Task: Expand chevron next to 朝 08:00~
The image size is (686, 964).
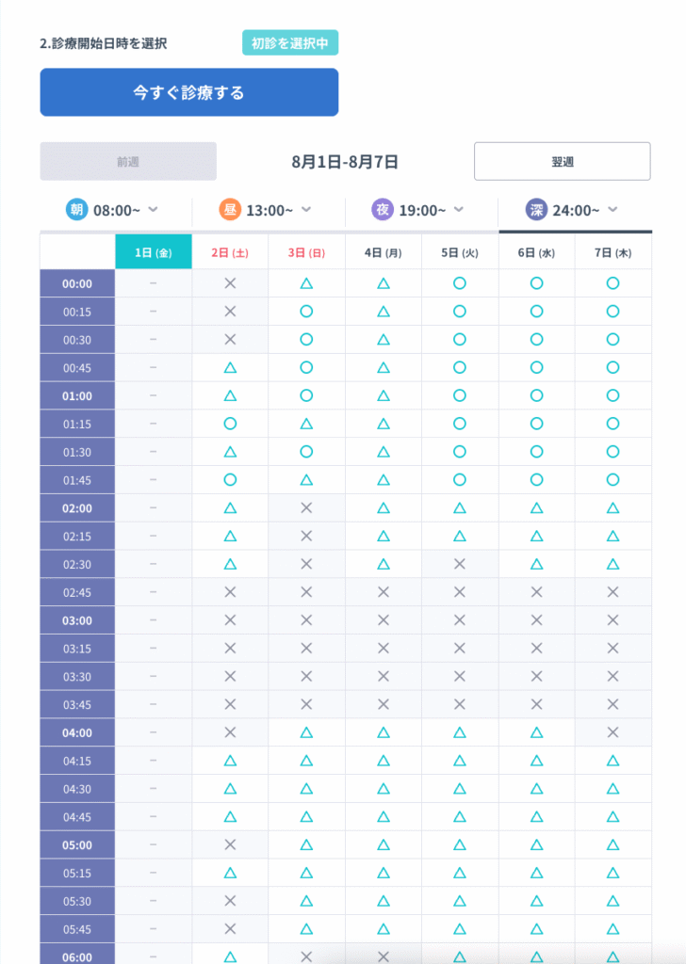Action: click(154, 210)
